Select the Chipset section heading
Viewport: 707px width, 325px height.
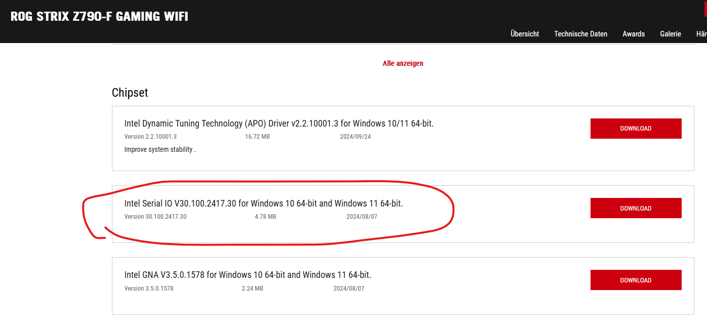point(130,93)
